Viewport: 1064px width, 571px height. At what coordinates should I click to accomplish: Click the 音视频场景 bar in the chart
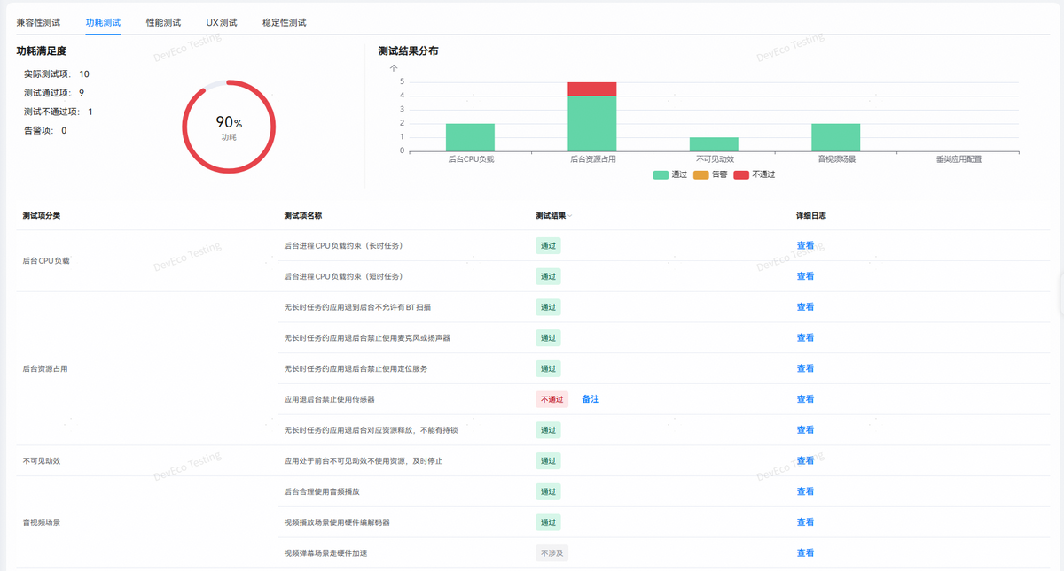click(835, 137)
